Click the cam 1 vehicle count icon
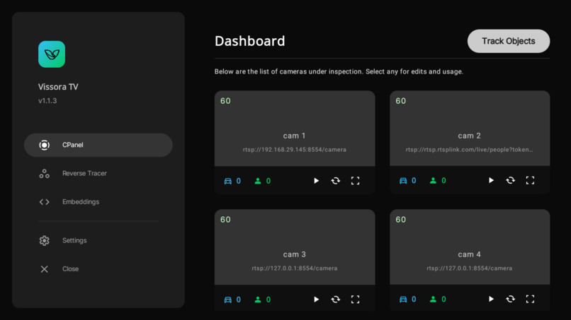This screenshot has height=320, width=571. [228, 181]
